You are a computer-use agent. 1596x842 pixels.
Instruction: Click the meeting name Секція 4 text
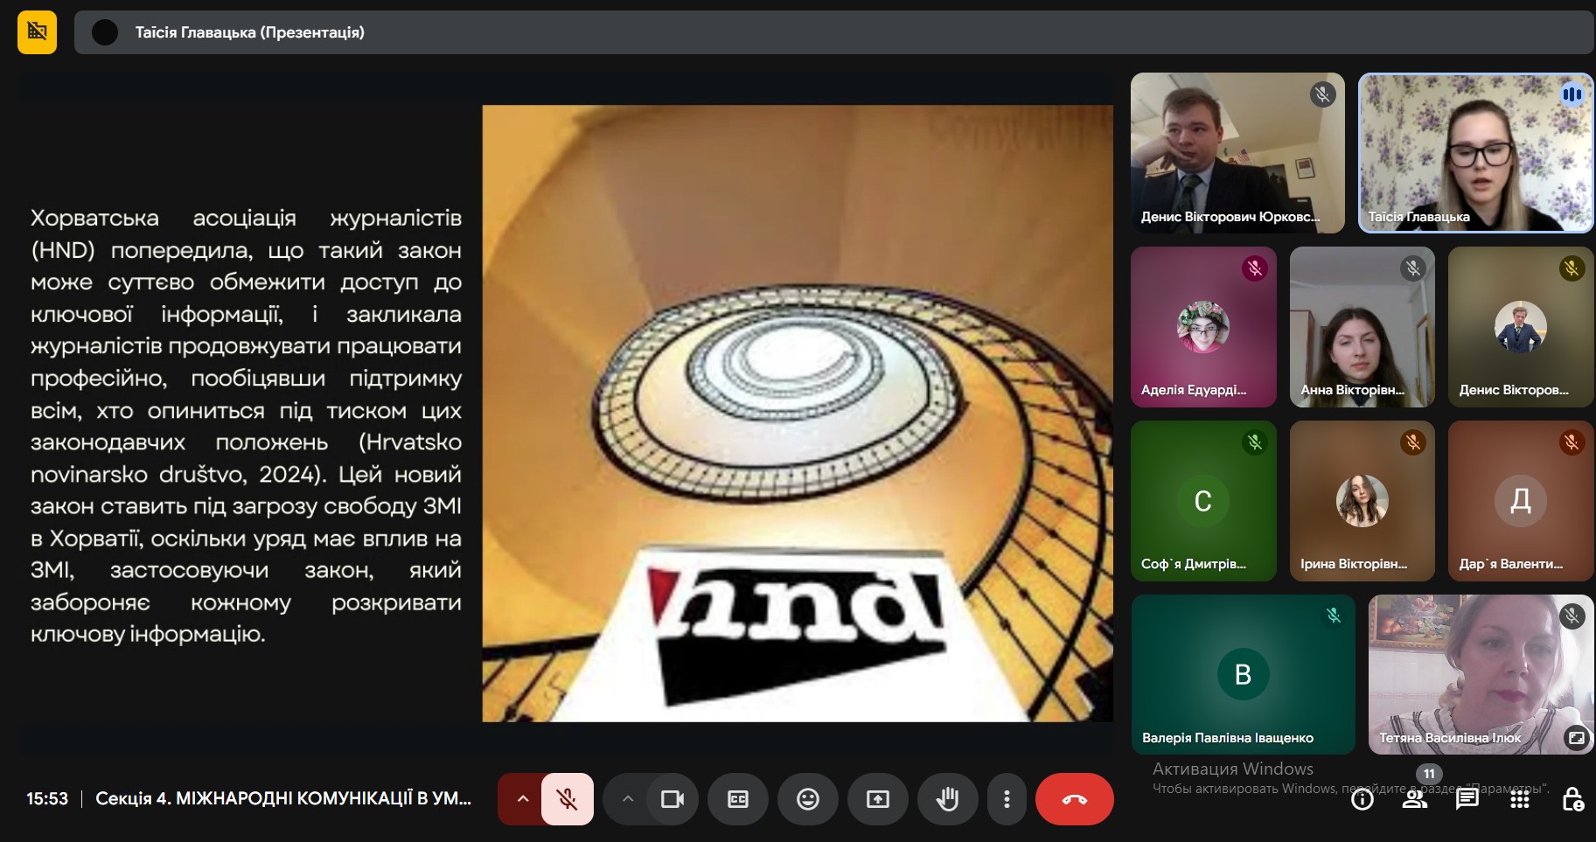(282, 798)
